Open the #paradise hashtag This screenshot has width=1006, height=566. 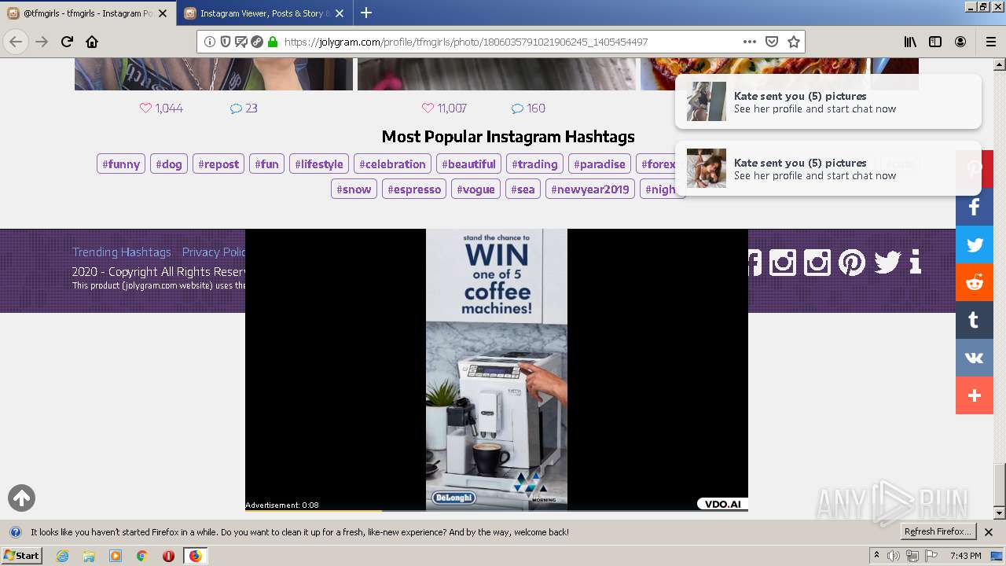[600, 164]
